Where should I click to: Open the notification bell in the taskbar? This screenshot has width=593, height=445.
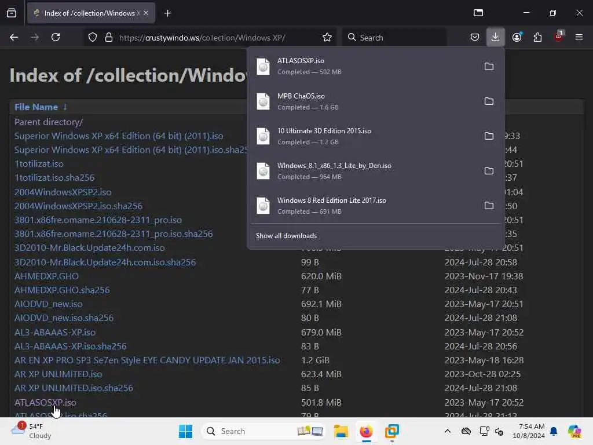[x=554, y=431]
